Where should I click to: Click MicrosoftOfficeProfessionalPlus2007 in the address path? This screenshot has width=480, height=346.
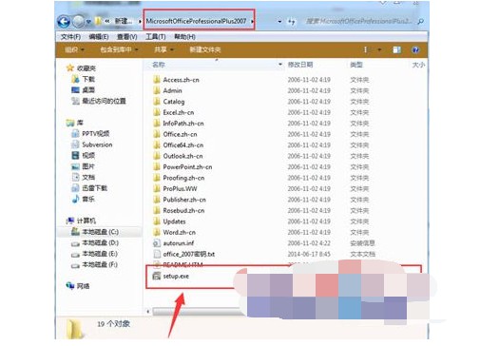(196, 21)
